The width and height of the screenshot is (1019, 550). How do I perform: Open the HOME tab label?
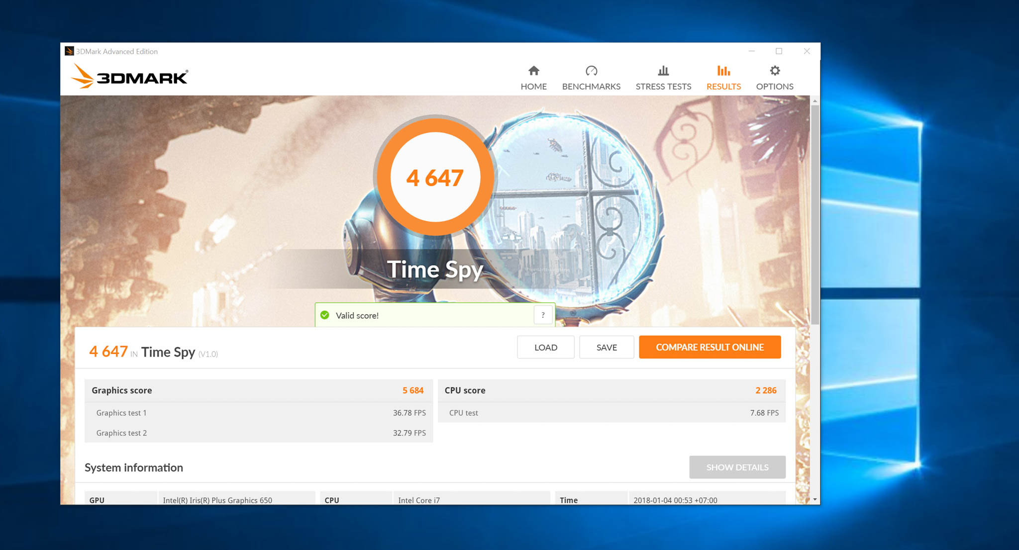click(x=533, y=87)
